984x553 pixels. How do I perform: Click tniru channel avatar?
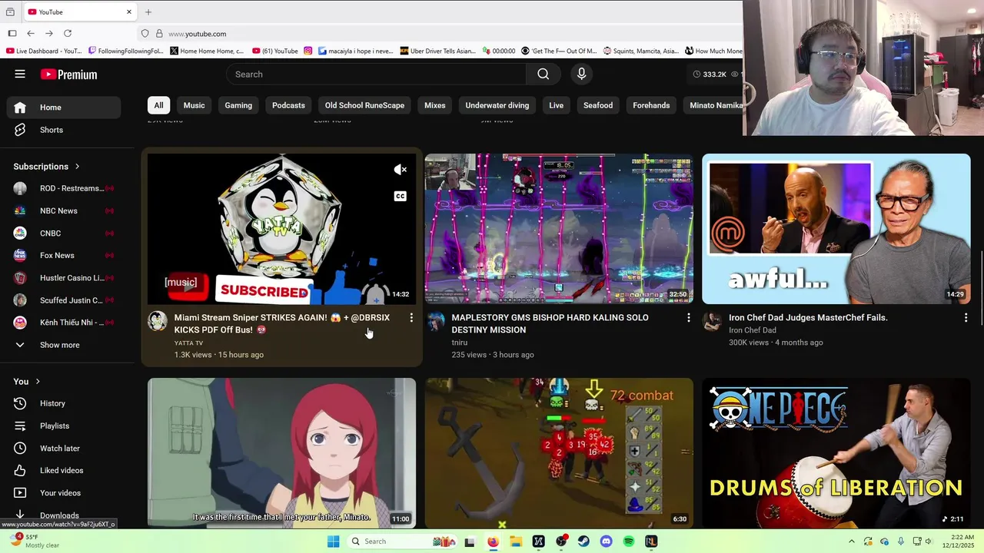click(435, 321)
